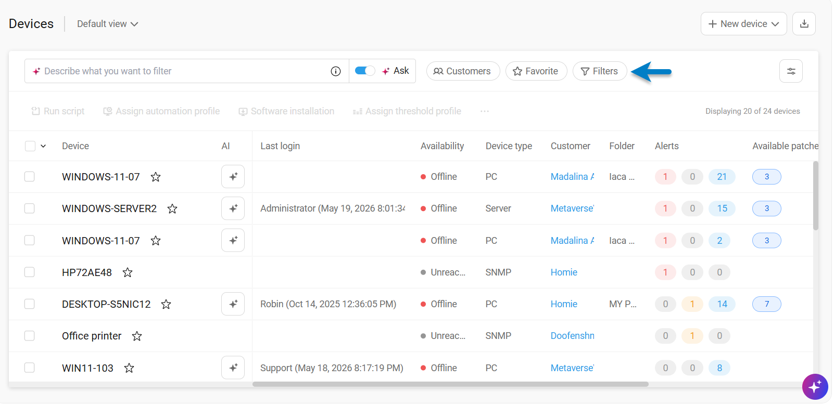Open the Customers filter
This screenshot has width=834, height=406.
463,71
